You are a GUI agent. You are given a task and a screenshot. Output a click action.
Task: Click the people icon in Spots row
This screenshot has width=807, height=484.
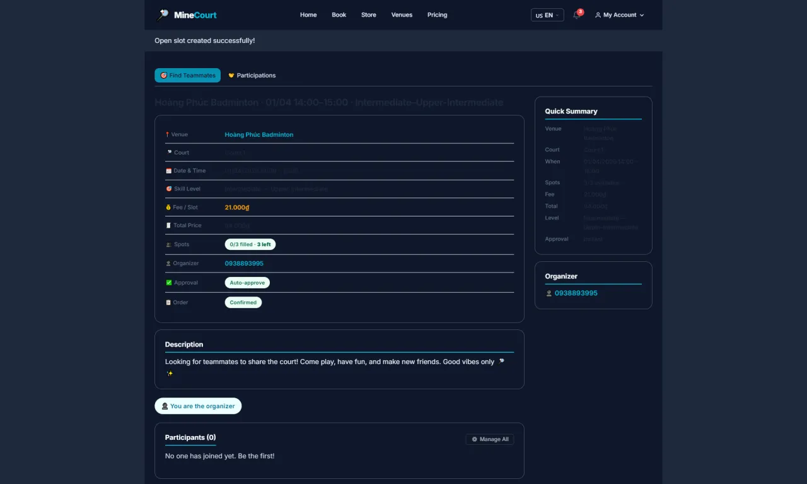click(x=169, y=244)
